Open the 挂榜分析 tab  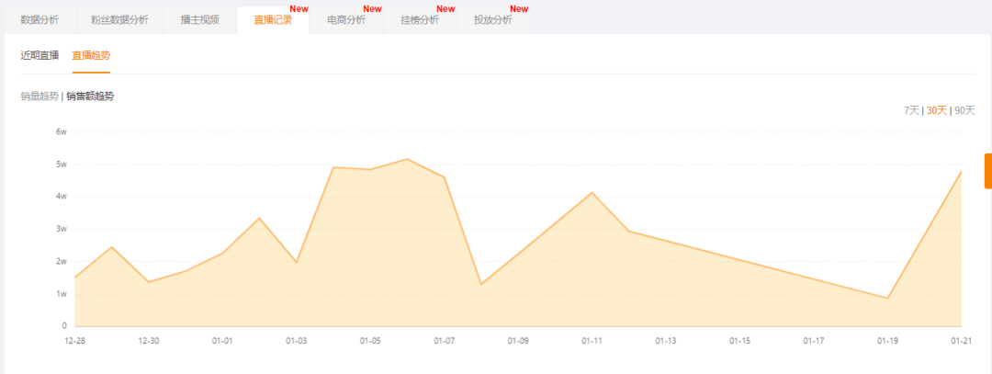pos(420,20)
